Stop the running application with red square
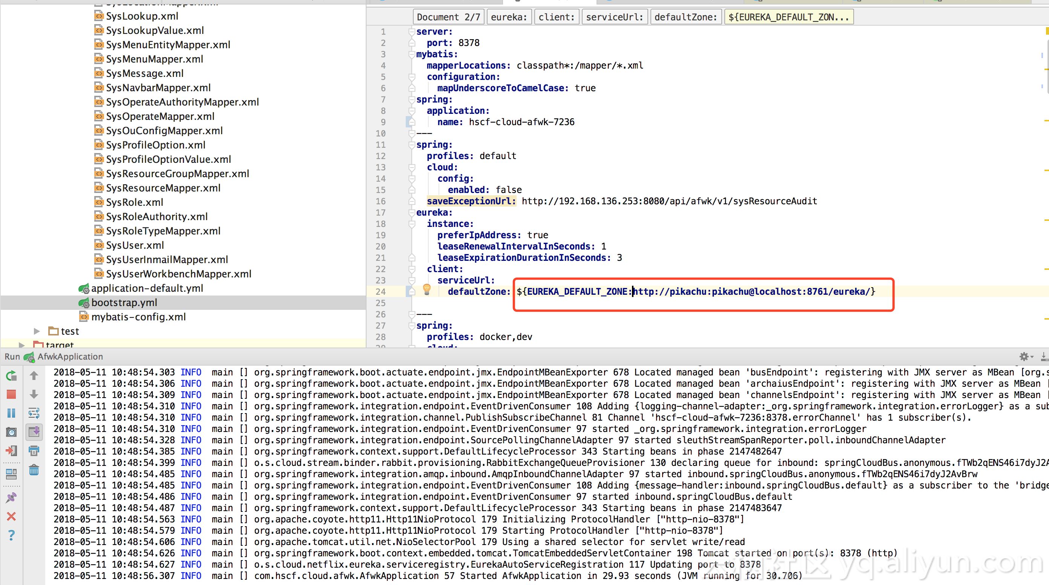This screenshot has height=585, width=1049. coord(11,394)
